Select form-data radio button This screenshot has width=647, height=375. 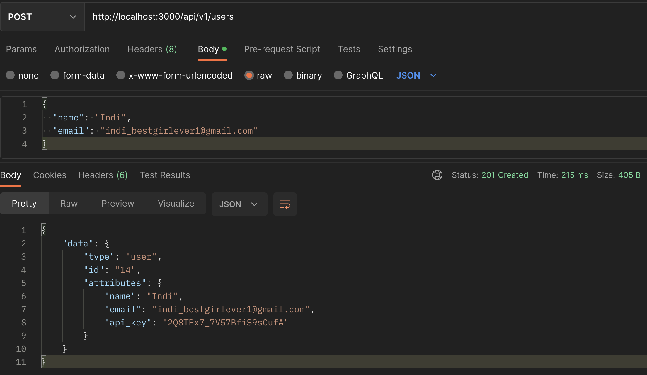click(55, 75)
